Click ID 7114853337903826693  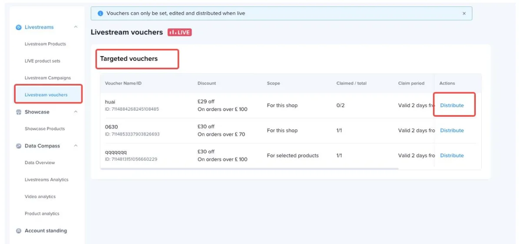tap(132, 134)
